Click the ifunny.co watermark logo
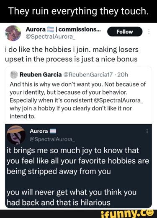 coord(127,214)
